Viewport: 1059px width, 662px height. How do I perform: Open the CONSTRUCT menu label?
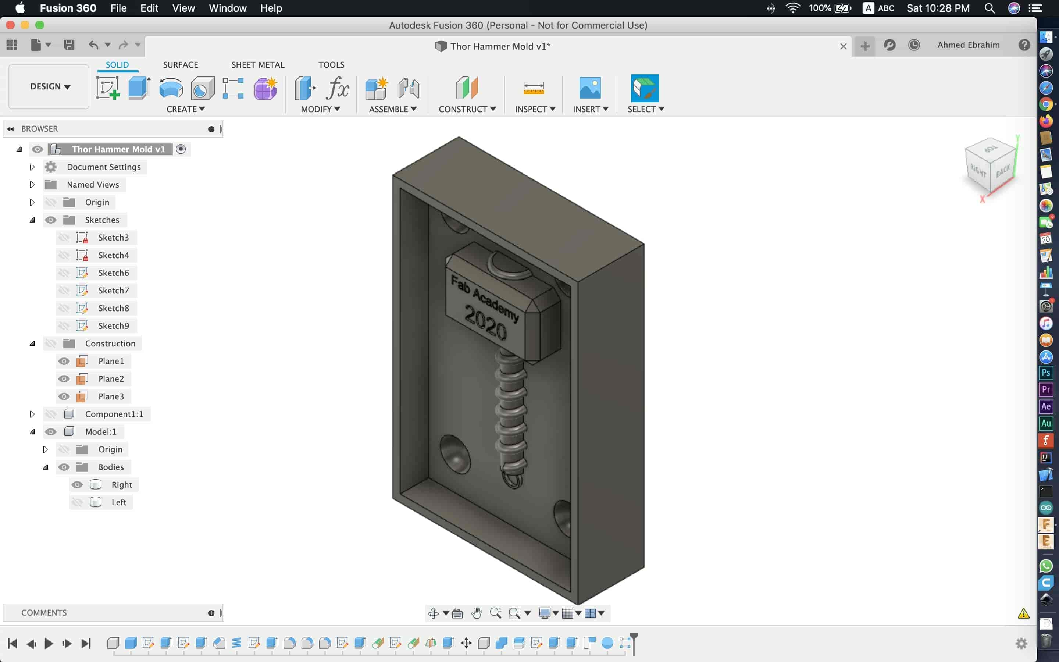point(467,109)
